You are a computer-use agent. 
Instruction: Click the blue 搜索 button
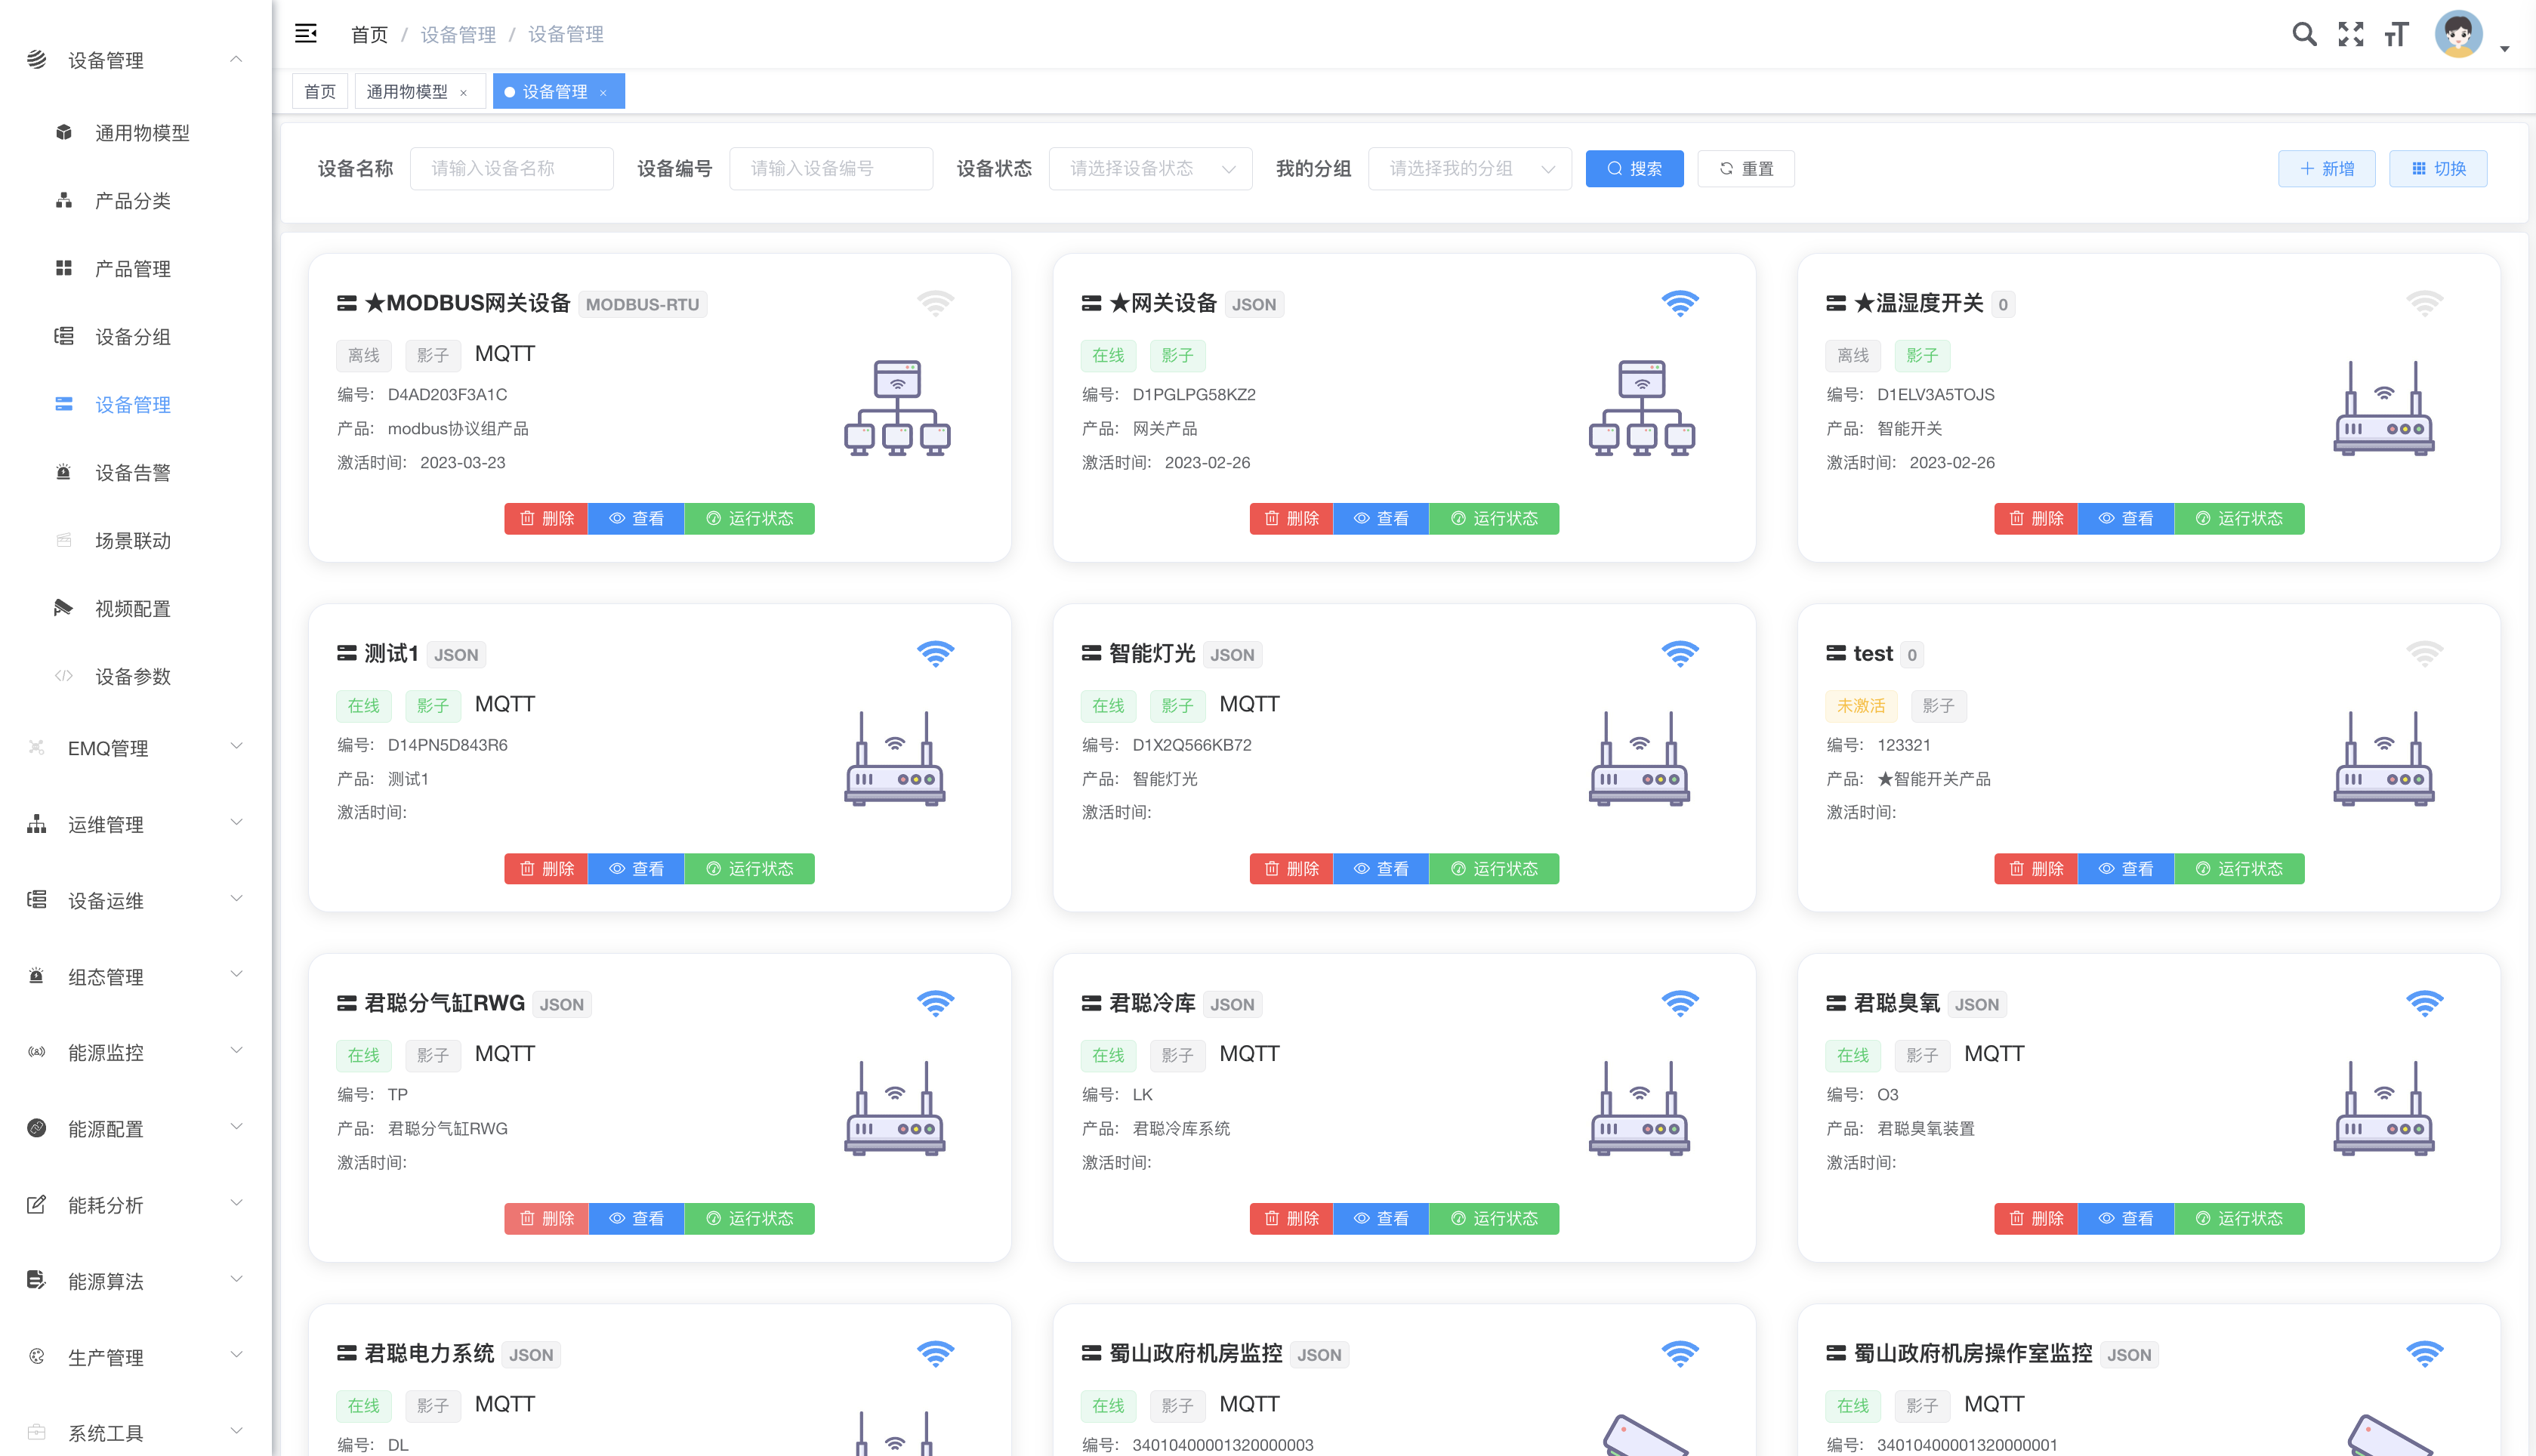(x=1634, y=169)
